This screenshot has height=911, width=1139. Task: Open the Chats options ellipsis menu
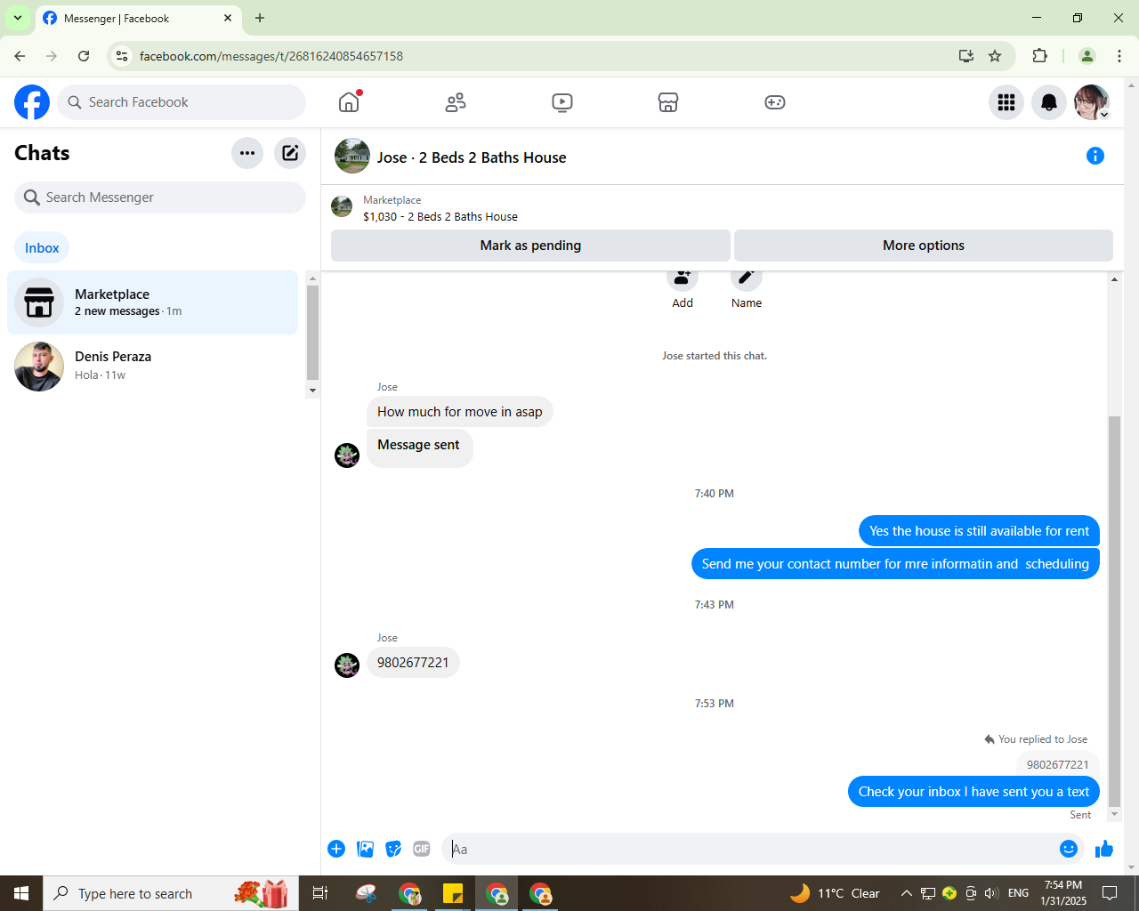click(247, 153)
